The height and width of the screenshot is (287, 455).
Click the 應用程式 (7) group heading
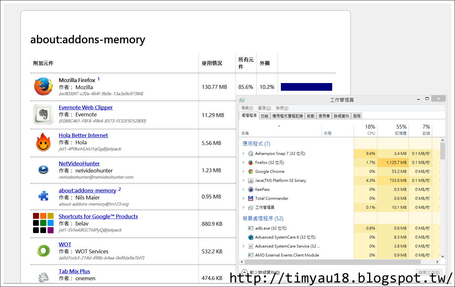coord(256,144)
